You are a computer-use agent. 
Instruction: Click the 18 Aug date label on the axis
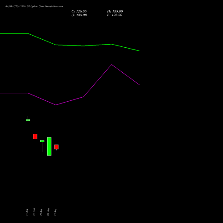[x=34, y=212]
